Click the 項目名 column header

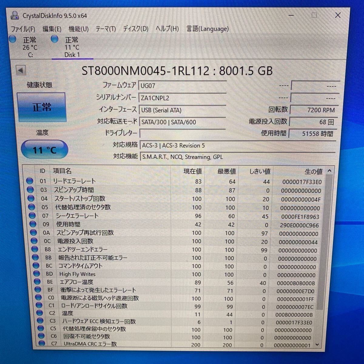[x=62, y=171]
